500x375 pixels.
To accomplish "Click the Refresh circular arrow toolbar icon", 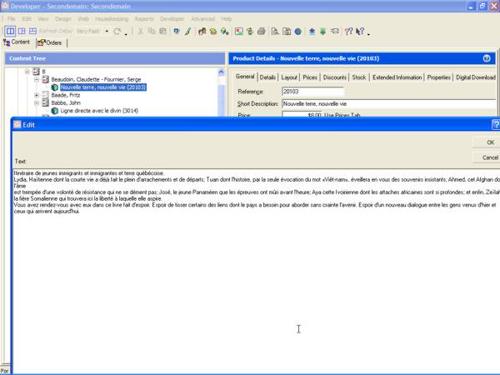I will click(117, 31).
